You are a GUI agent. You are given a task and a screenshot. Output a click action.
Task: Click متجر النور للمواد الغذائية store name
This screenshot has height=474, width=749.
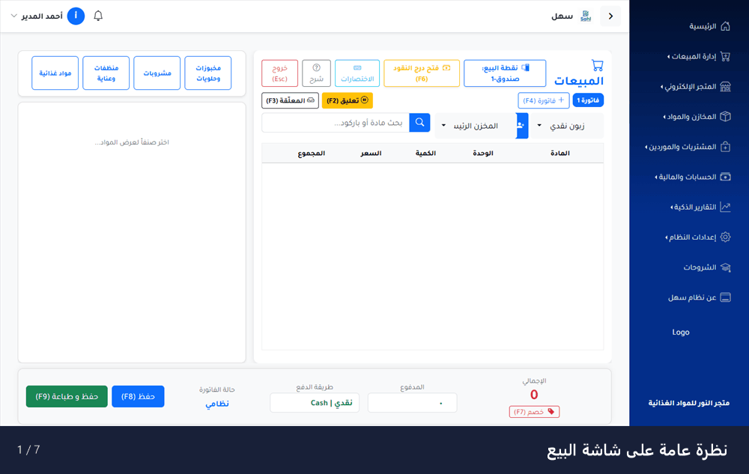coord(688,403)
